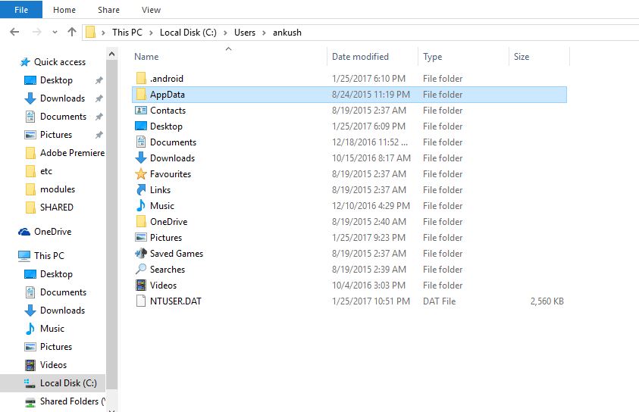Image resolution: width=639 pixels, height=412 pixels.
Task: Open Desktop under This PC
Action: coord(56,274)
